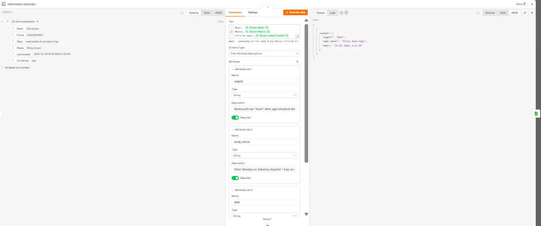Click the waqt_check Name input field
This screenshot has width=541, height=226.
pyautogui.click(x=264, y=142)
